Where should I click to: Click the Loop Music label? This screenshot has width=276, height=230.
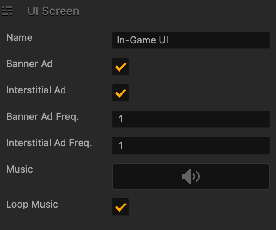click(32, 204)
